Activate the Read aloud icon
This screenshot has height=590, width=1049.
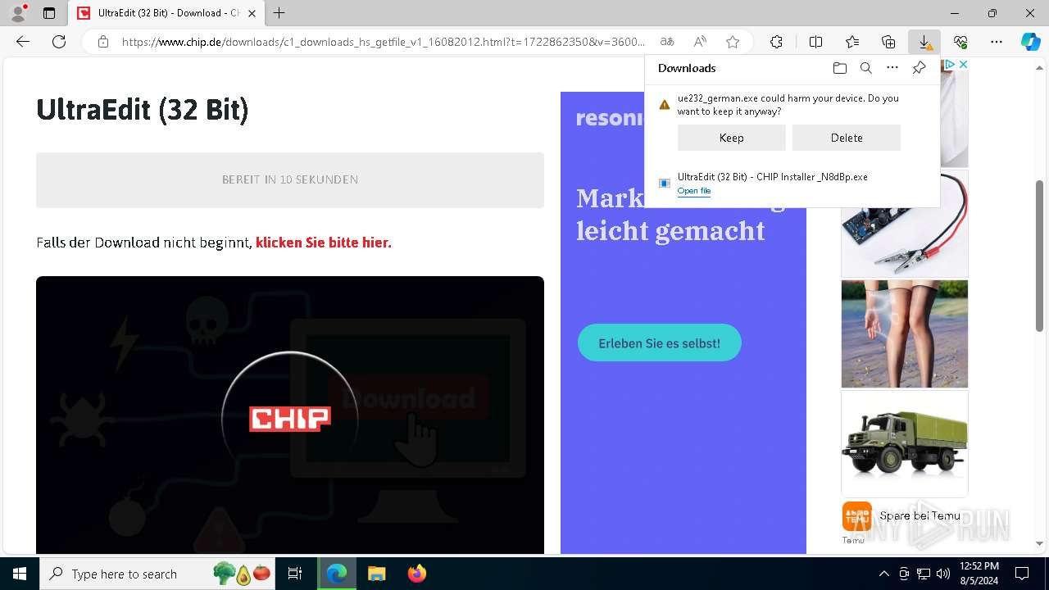tap(700, 42)
